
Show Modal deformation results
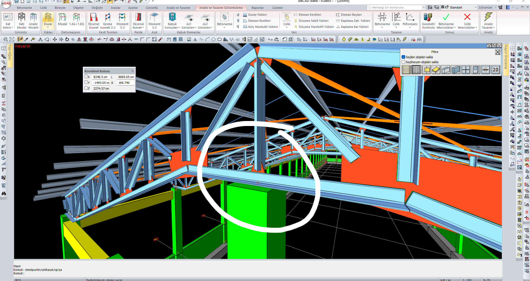[62, 19]
